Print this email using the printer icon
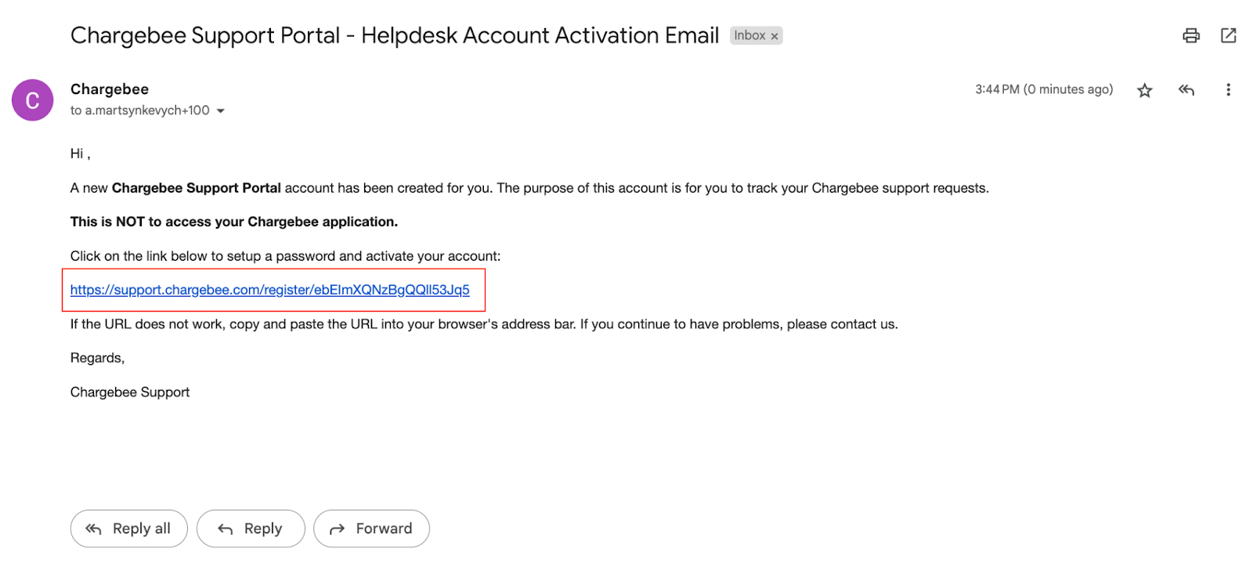Image resolution: width=1253 pixels, height=577 pixels. click(x=1190, y=35)
